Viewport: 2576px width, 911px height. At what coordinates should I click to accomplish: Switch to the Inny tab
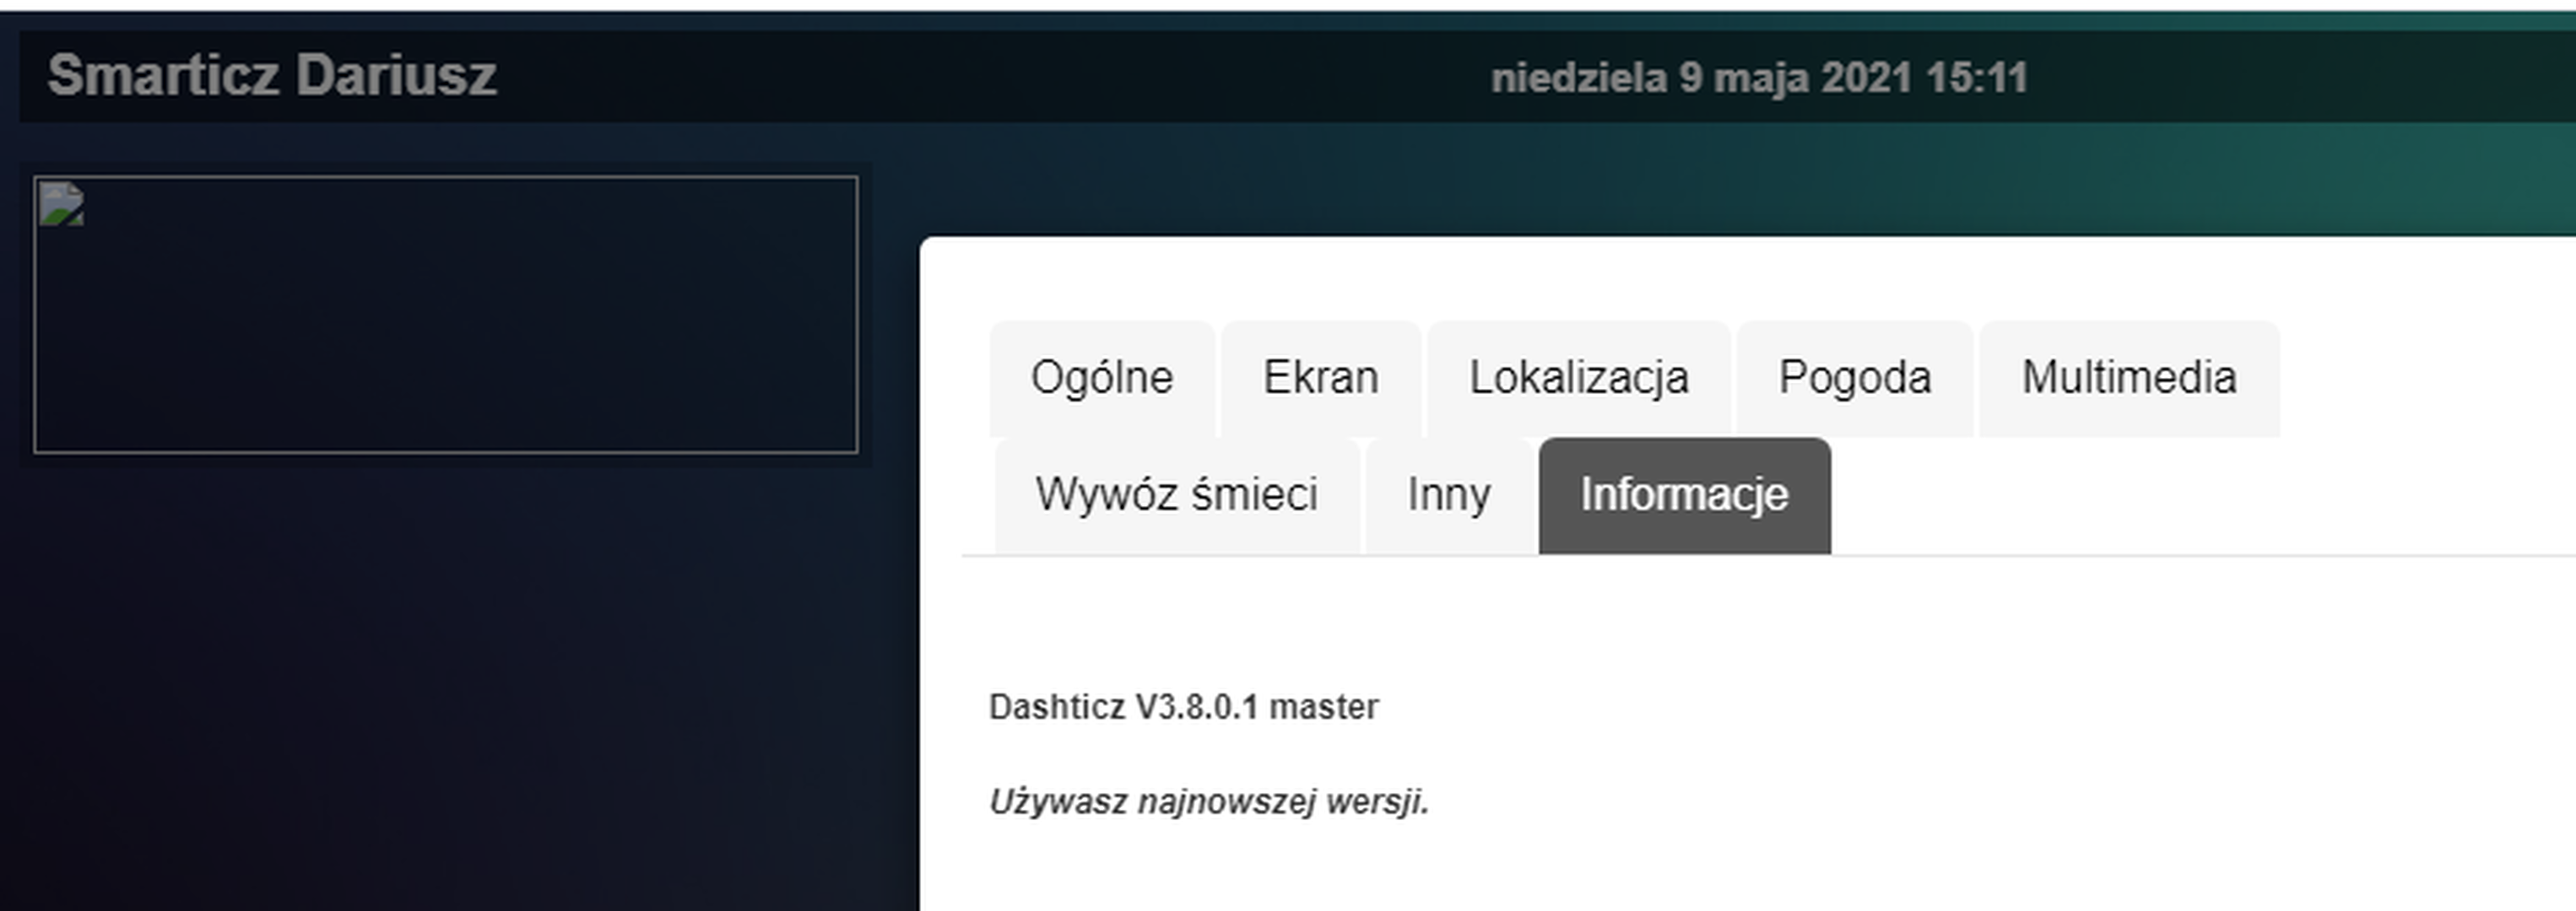tap(1449, 495)
